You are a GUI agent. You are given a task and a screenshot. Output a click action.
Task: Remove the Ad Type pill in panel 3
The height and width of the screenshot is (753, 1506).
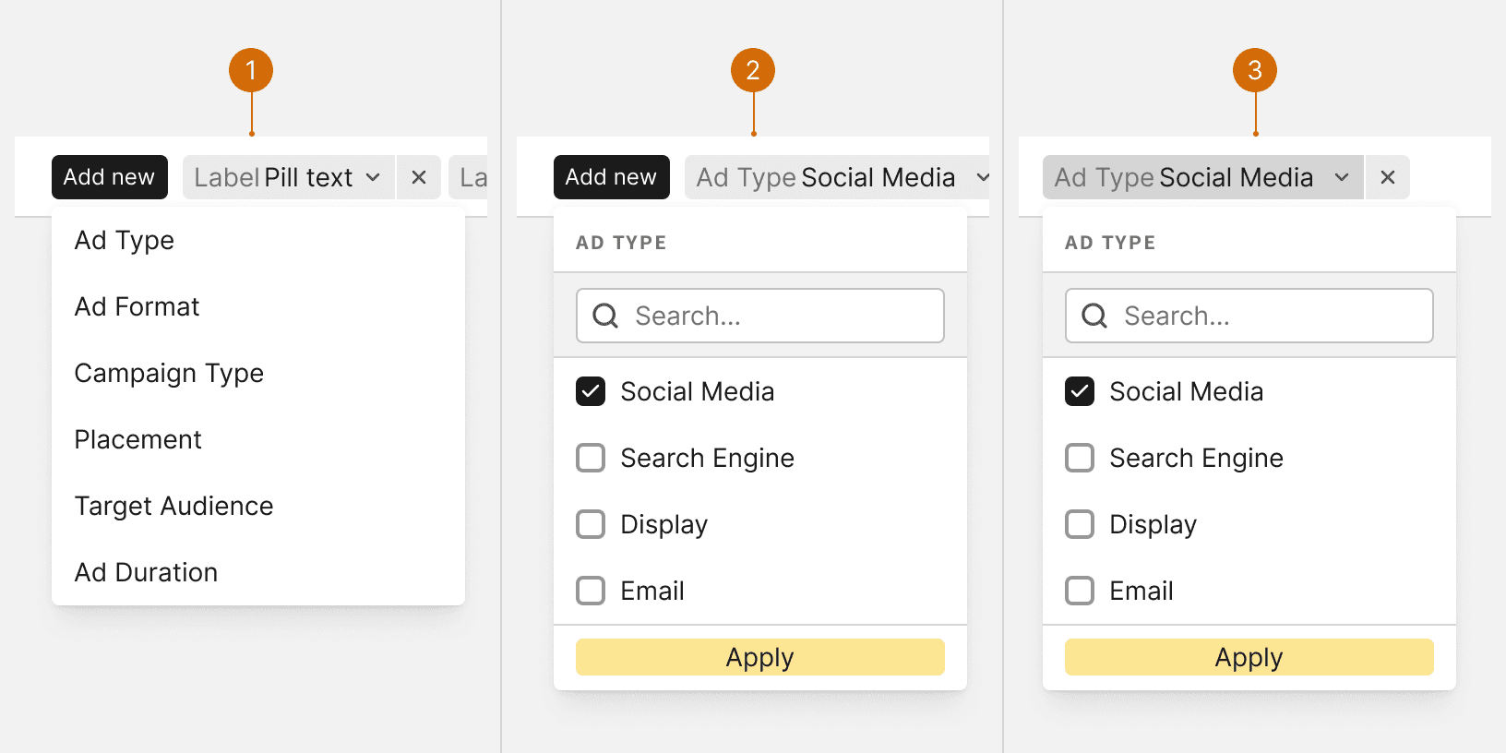[x=1388, y=177]
